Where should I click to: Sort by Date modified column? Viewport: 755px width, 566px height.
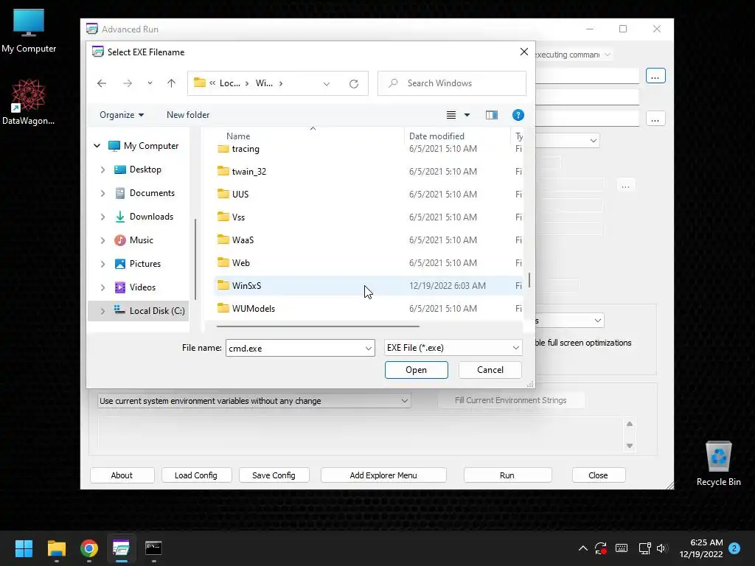pos(436,136)
